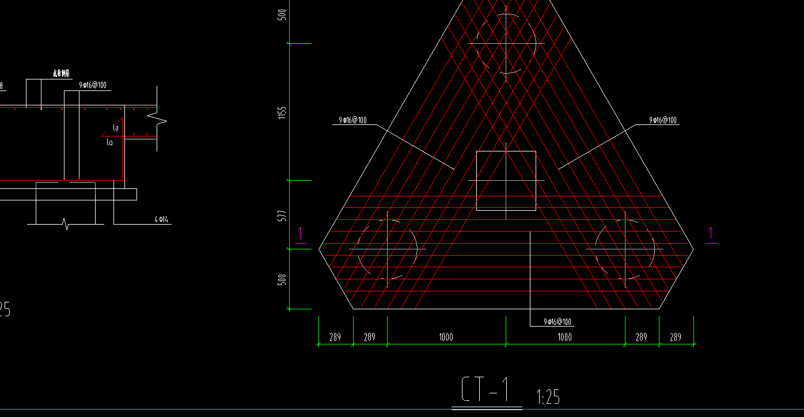Pick the 500 dimension below the 577 dimension

pyautogui.click(x=282, y=280)
